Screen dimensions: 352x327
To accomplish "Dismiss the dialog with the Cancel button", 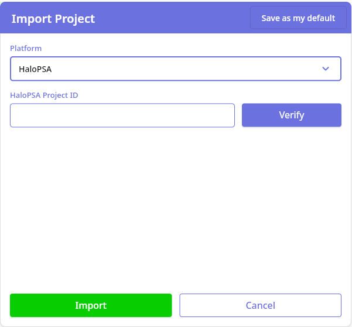I will (x=260, y=305).
